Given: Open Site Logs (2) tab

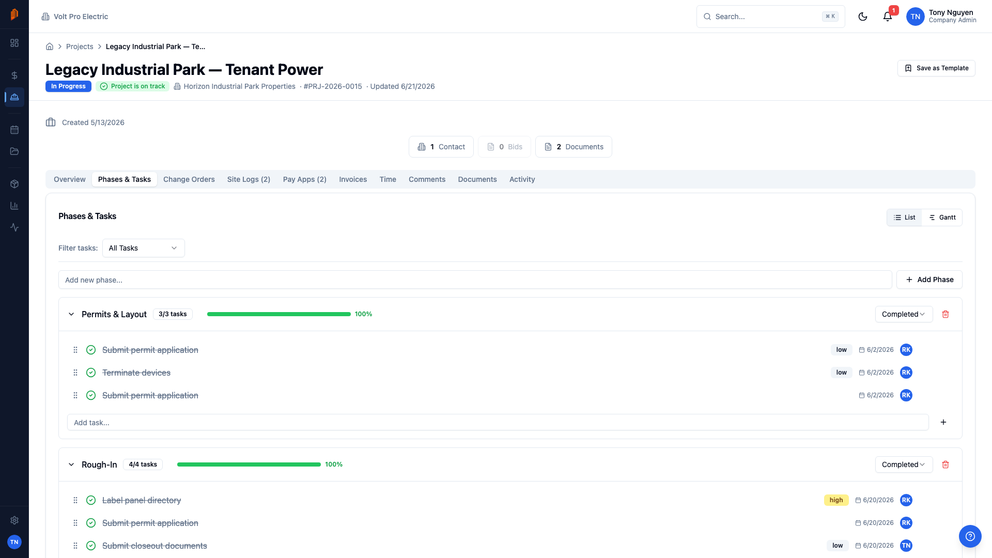Looking at the screenshot, I should tap(249, 179).
